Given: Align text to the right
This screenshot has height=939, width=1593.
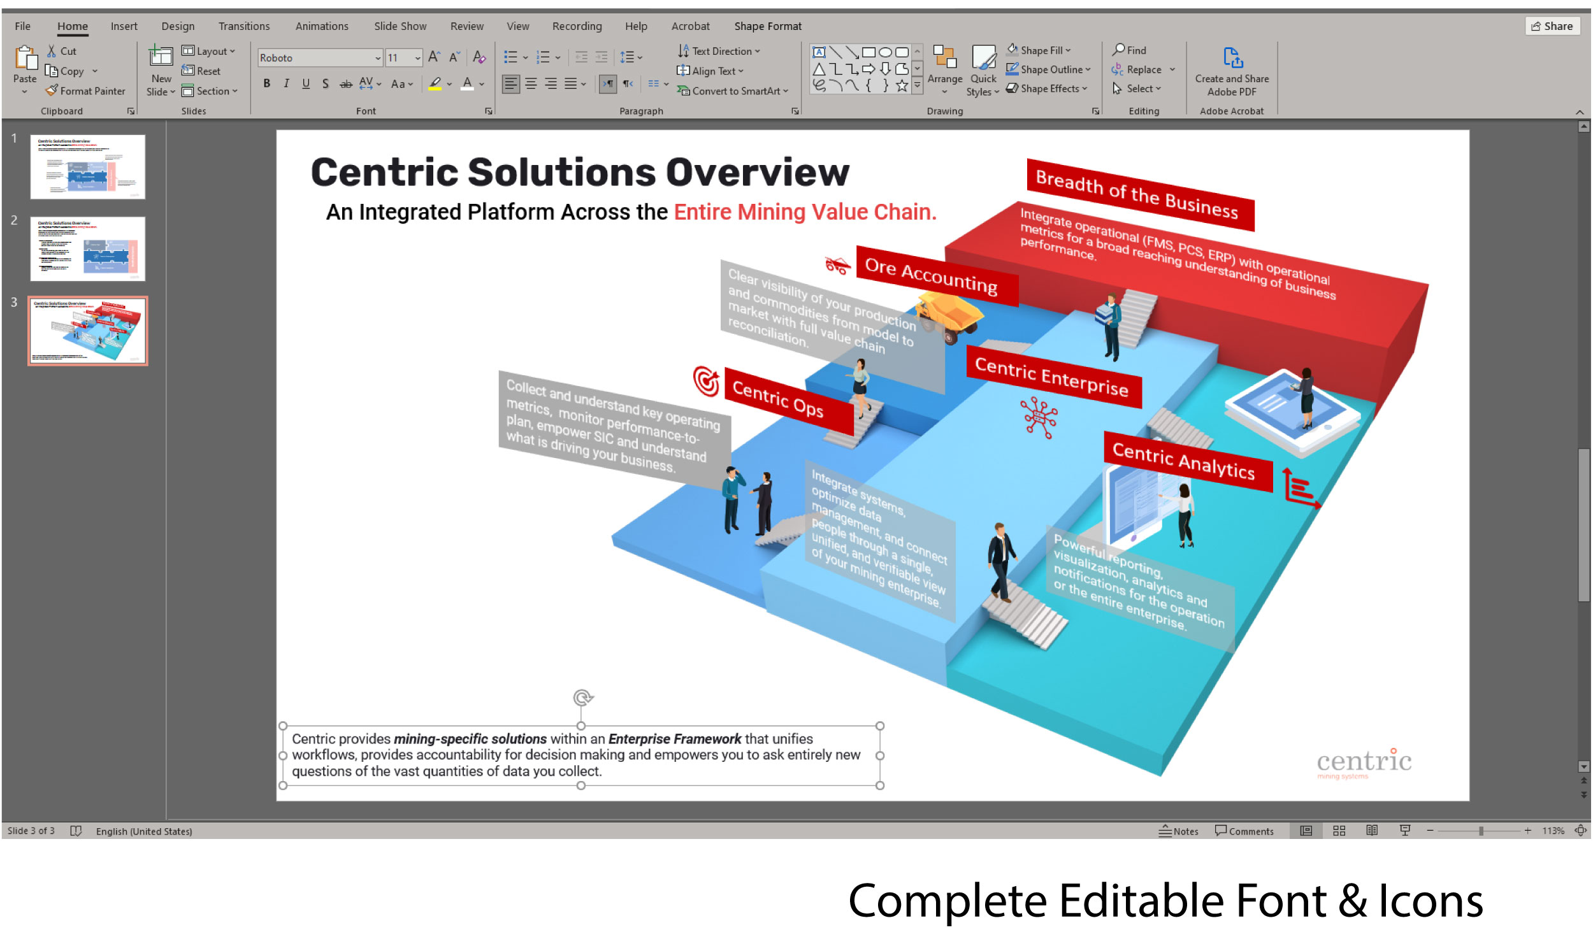Looking at the screenshot, I should pos(551,83).
